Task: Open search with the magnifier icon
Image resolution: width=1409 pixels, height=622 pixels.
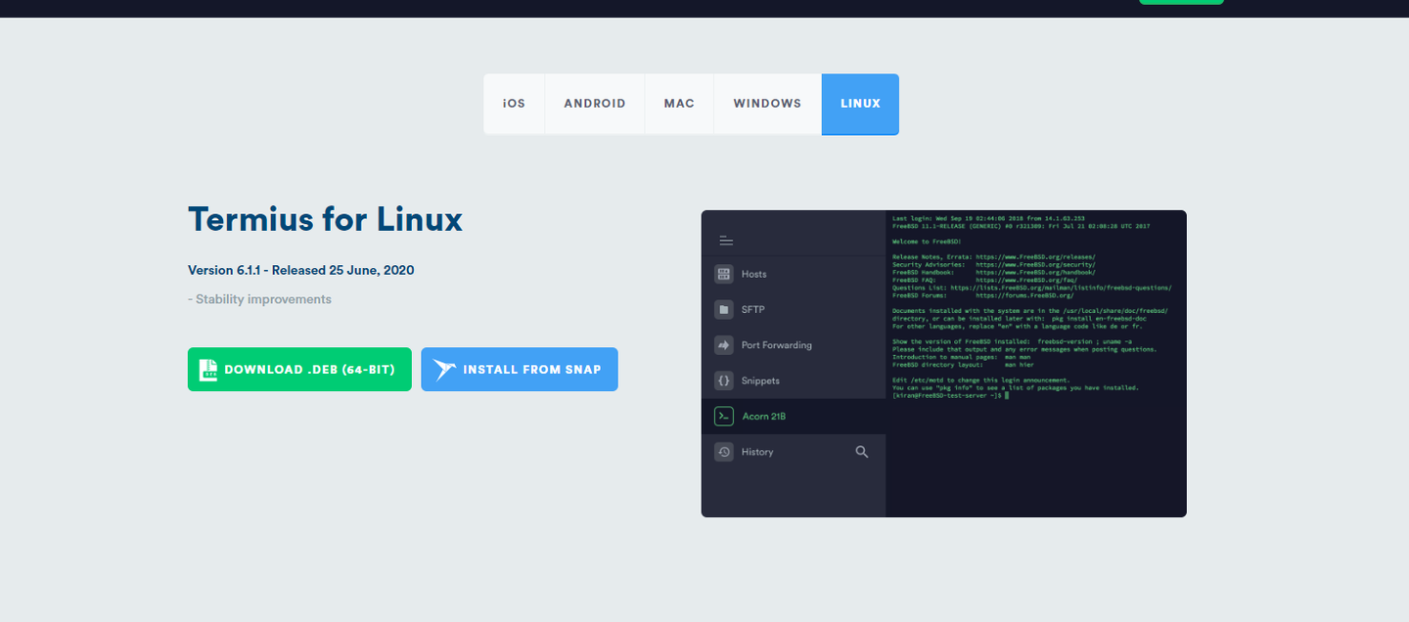Action: pos(862,451)
